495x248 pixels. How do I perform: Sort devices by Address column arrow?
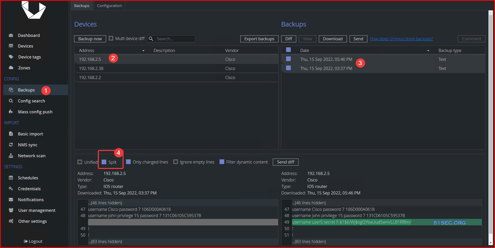tap(143, 51)
